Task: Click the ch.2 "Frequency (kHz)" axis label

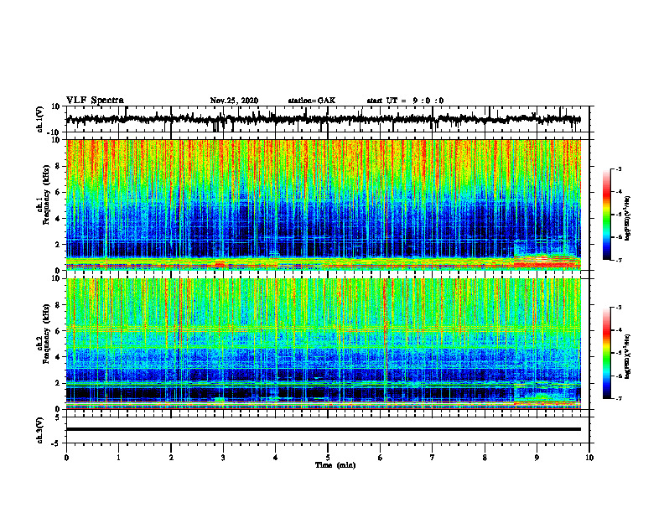Action: point(46,334)
